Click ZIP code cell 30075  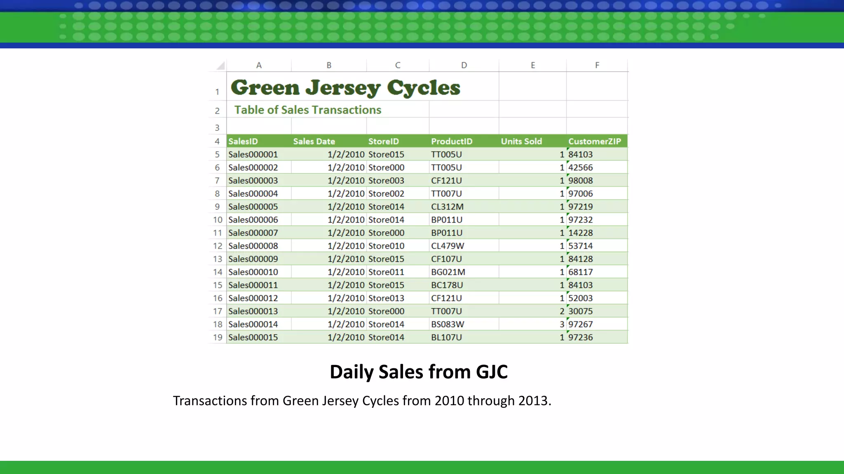(x=581, y=311)
